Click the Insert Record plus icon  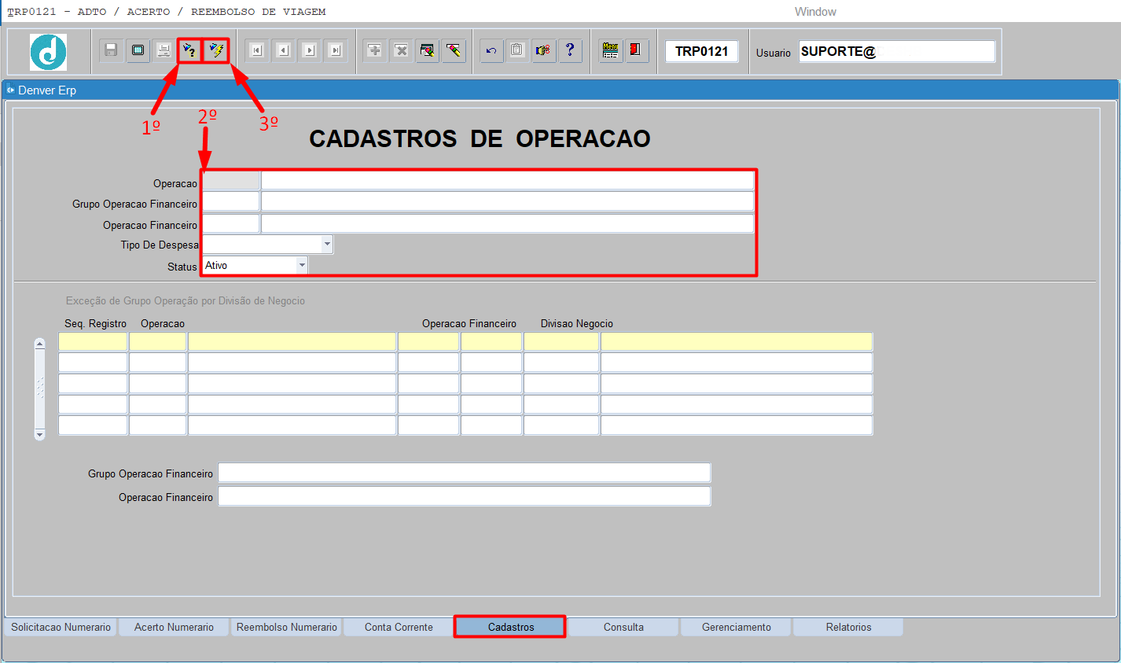pyautogui.click(x=375, y=50)
